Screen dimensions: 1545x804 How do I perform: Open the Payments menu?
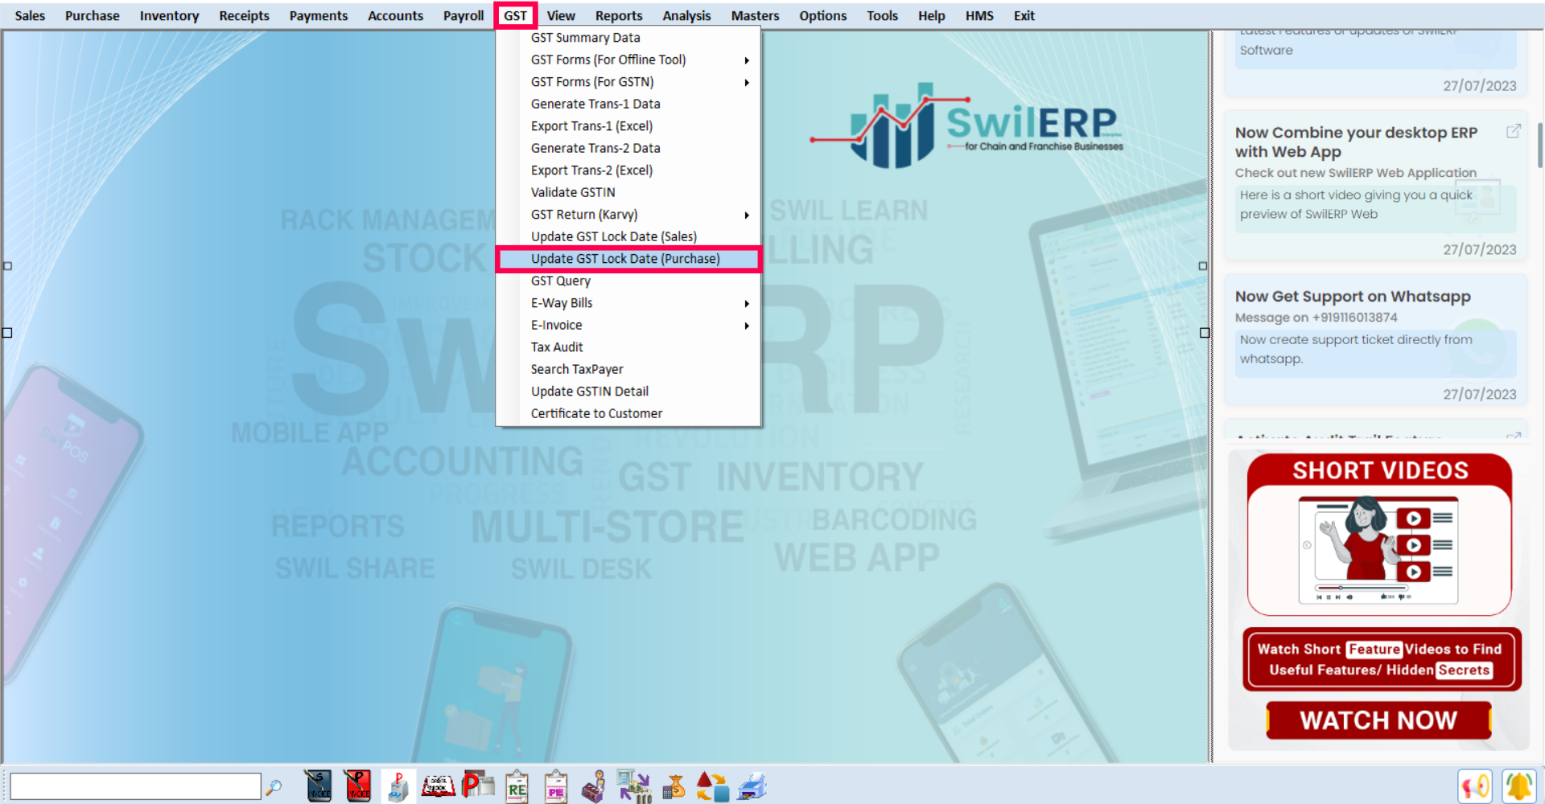[319, 15]
